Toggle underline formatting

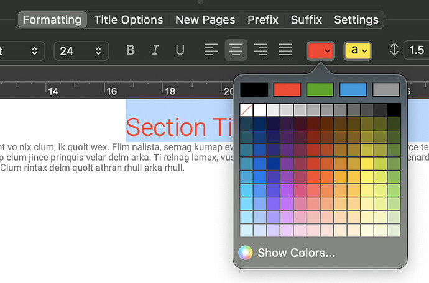pos(180,50)
